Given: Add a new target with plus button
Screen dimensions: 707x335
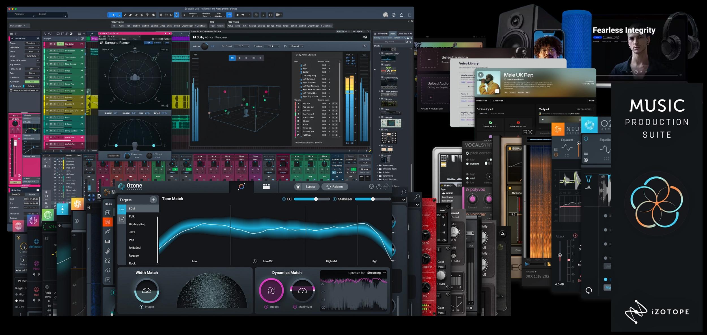Looking at the screenshot, I should (x=153, y=200).
